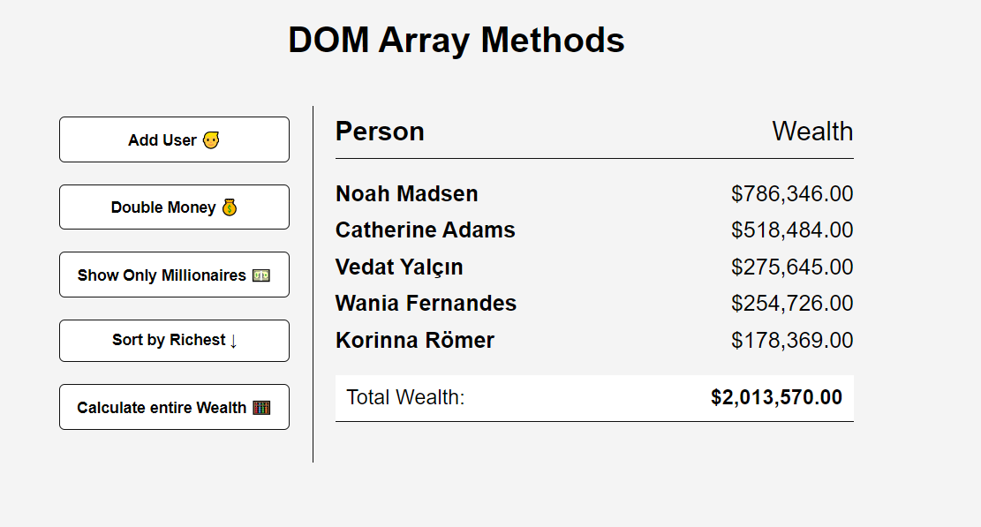Click the Wania Fernandes entry
Image resolution: width=981 pixels, height=527 pixels.
pyautogui.click(x=426, y=303)
